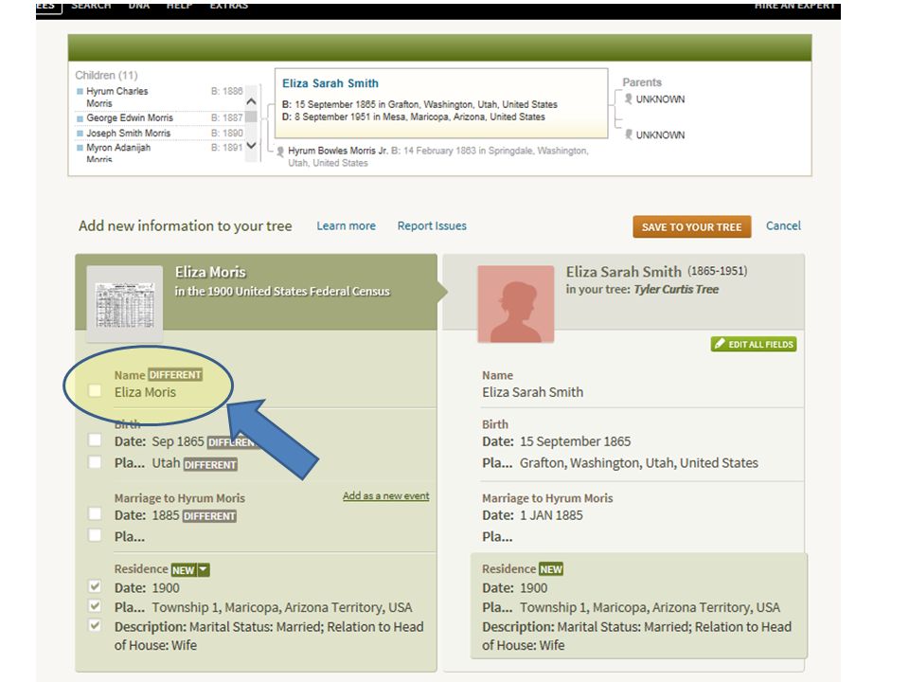This screenshot has height=682, width=909.
Task: Open the EXTRAS menu
Action: (x=229, y=6)
